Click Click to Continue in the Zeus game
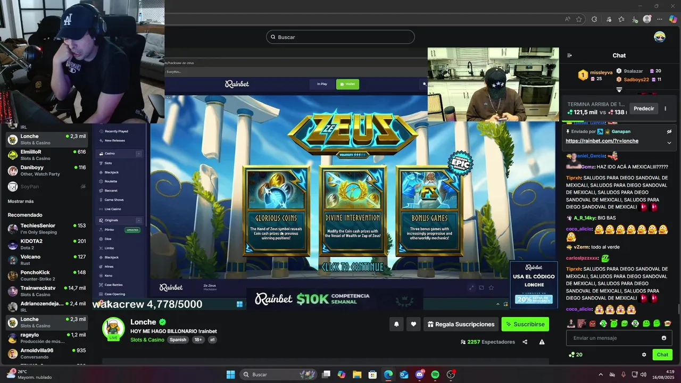This screenshot has height=383, width=681. (352, 267)
